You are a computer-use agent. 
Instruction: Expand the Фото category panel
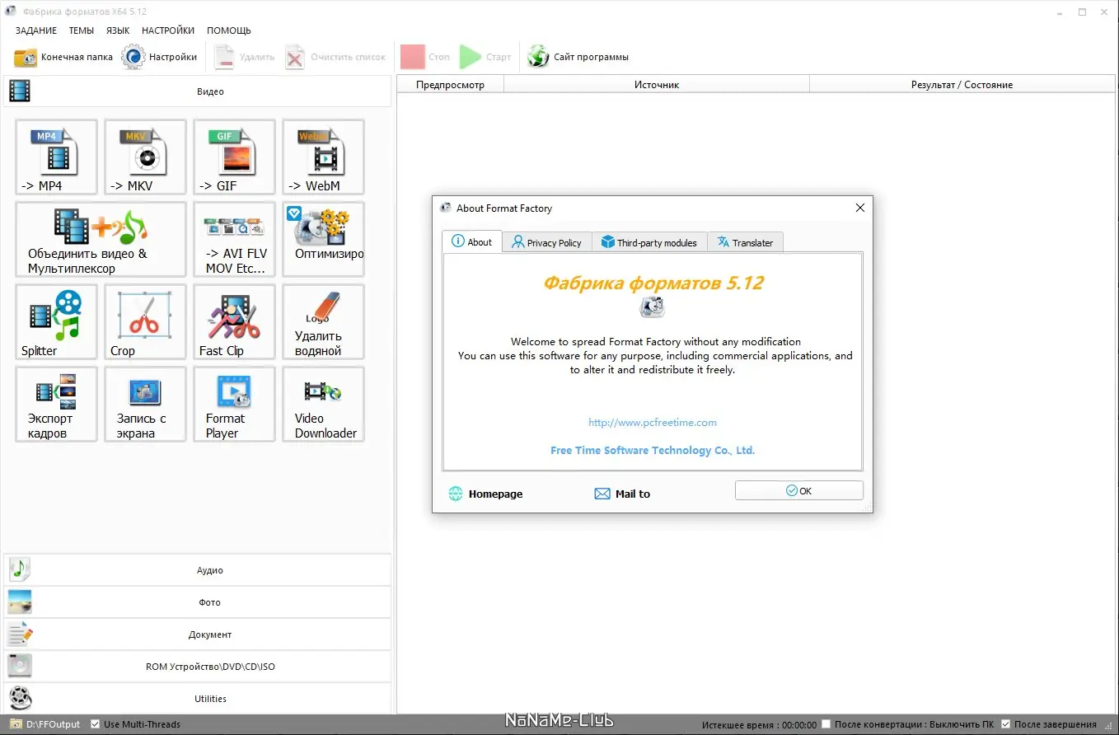[198, 602]
